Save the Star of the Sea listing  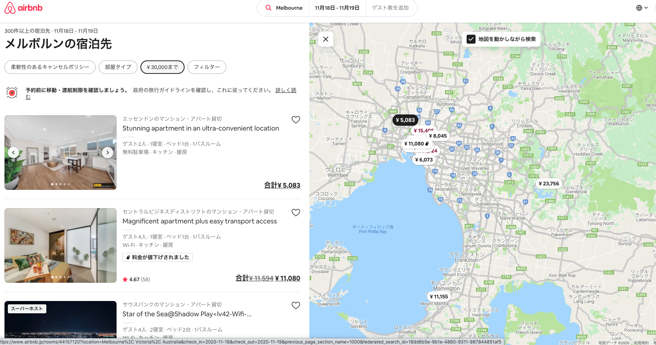(296, 305)
